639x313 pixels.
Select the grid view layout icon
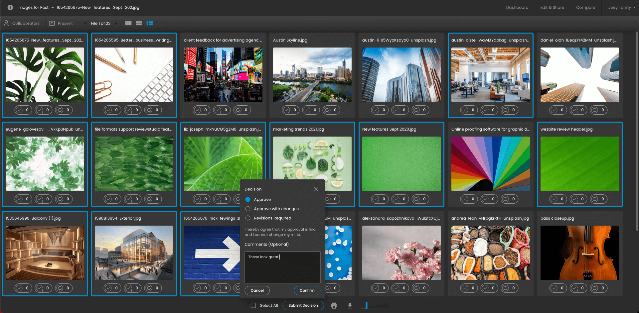click(150, 23)
